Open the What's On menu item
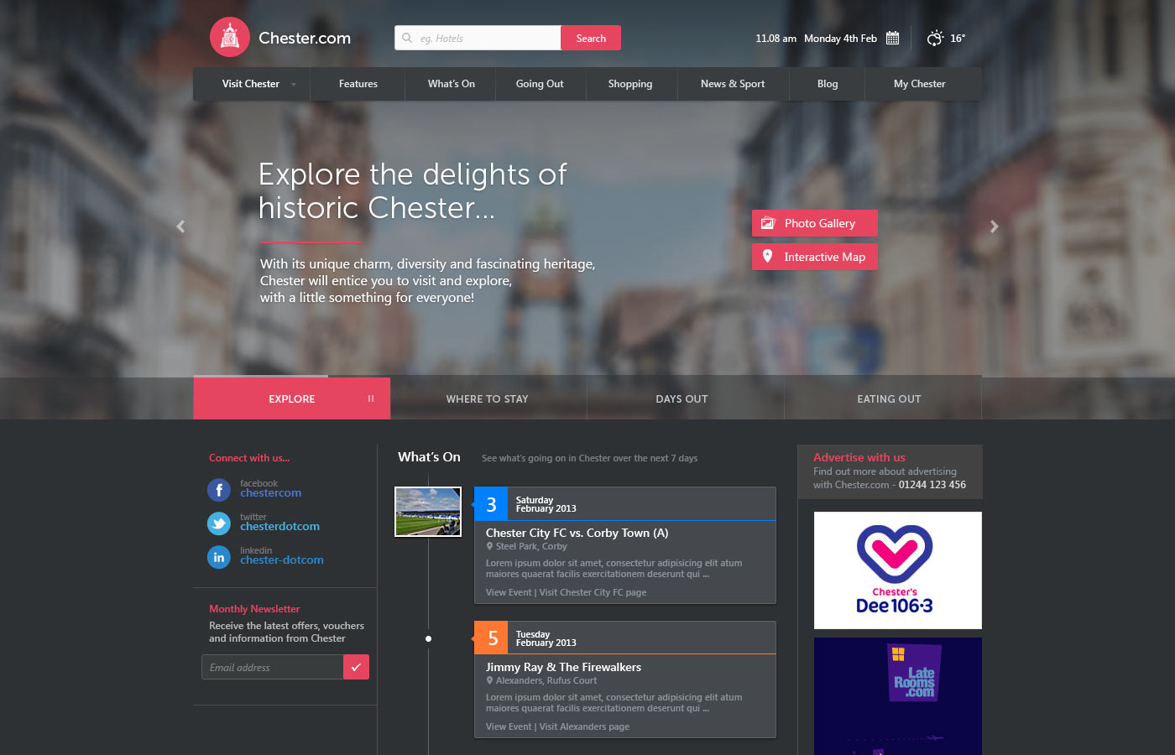 [x=452, y=84]
